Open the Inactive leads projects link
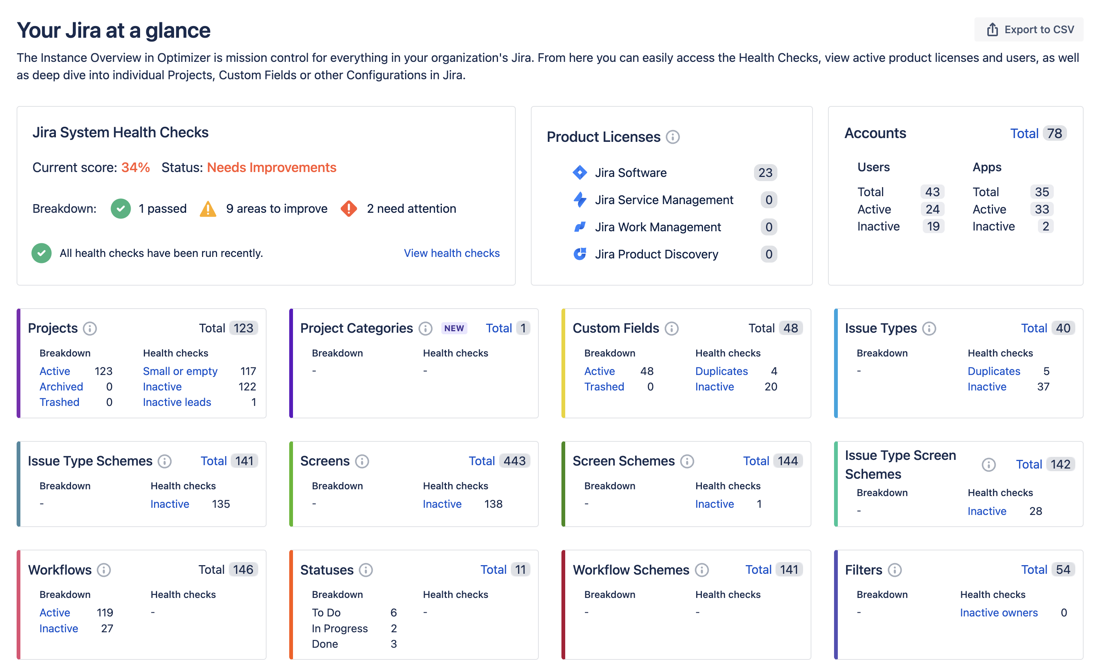Screen dimensions: 1104x670 pos(177,402)
